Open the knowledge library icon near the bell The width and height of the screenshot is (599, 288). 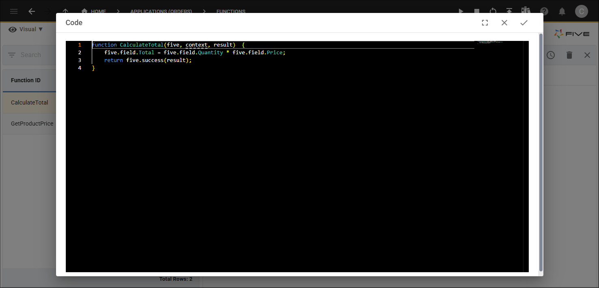point(525,11)
